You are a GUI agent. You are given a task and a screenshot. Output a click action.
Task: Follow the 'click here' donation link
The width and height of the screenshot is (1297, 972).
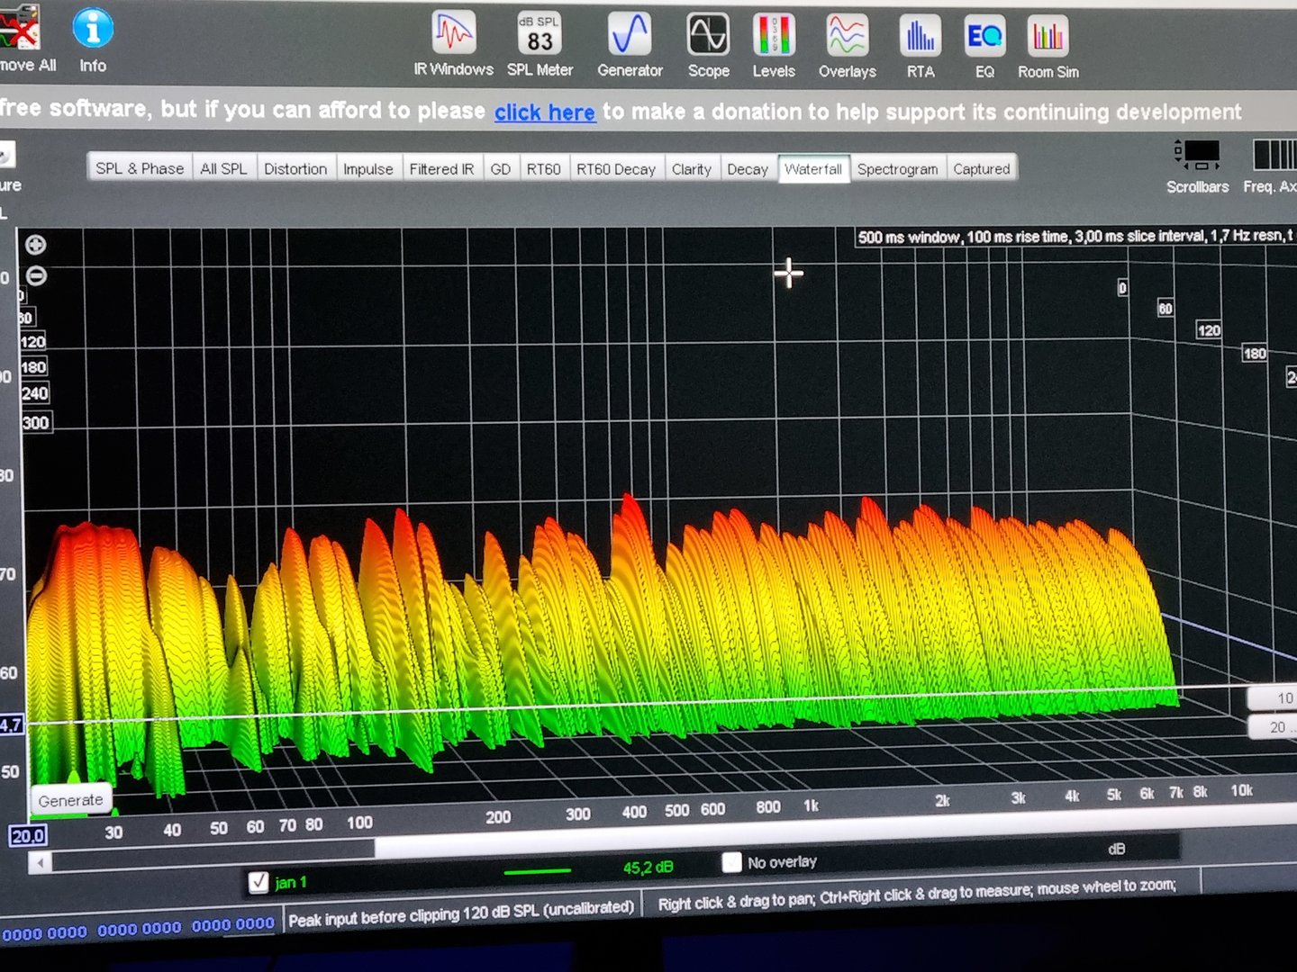tap(545, 112)
